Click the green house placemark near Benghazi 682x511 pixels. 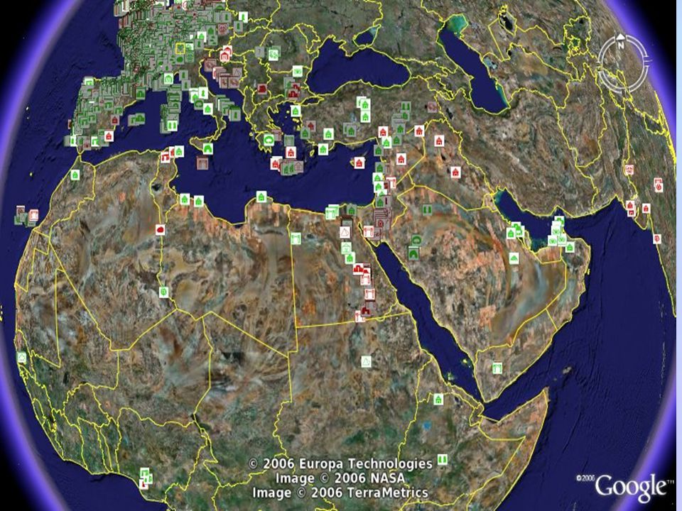(x=261, y=197)
